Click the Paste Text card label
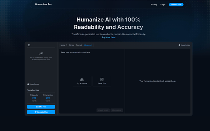This screenshot has width=210, height=131. click(102, 83)
